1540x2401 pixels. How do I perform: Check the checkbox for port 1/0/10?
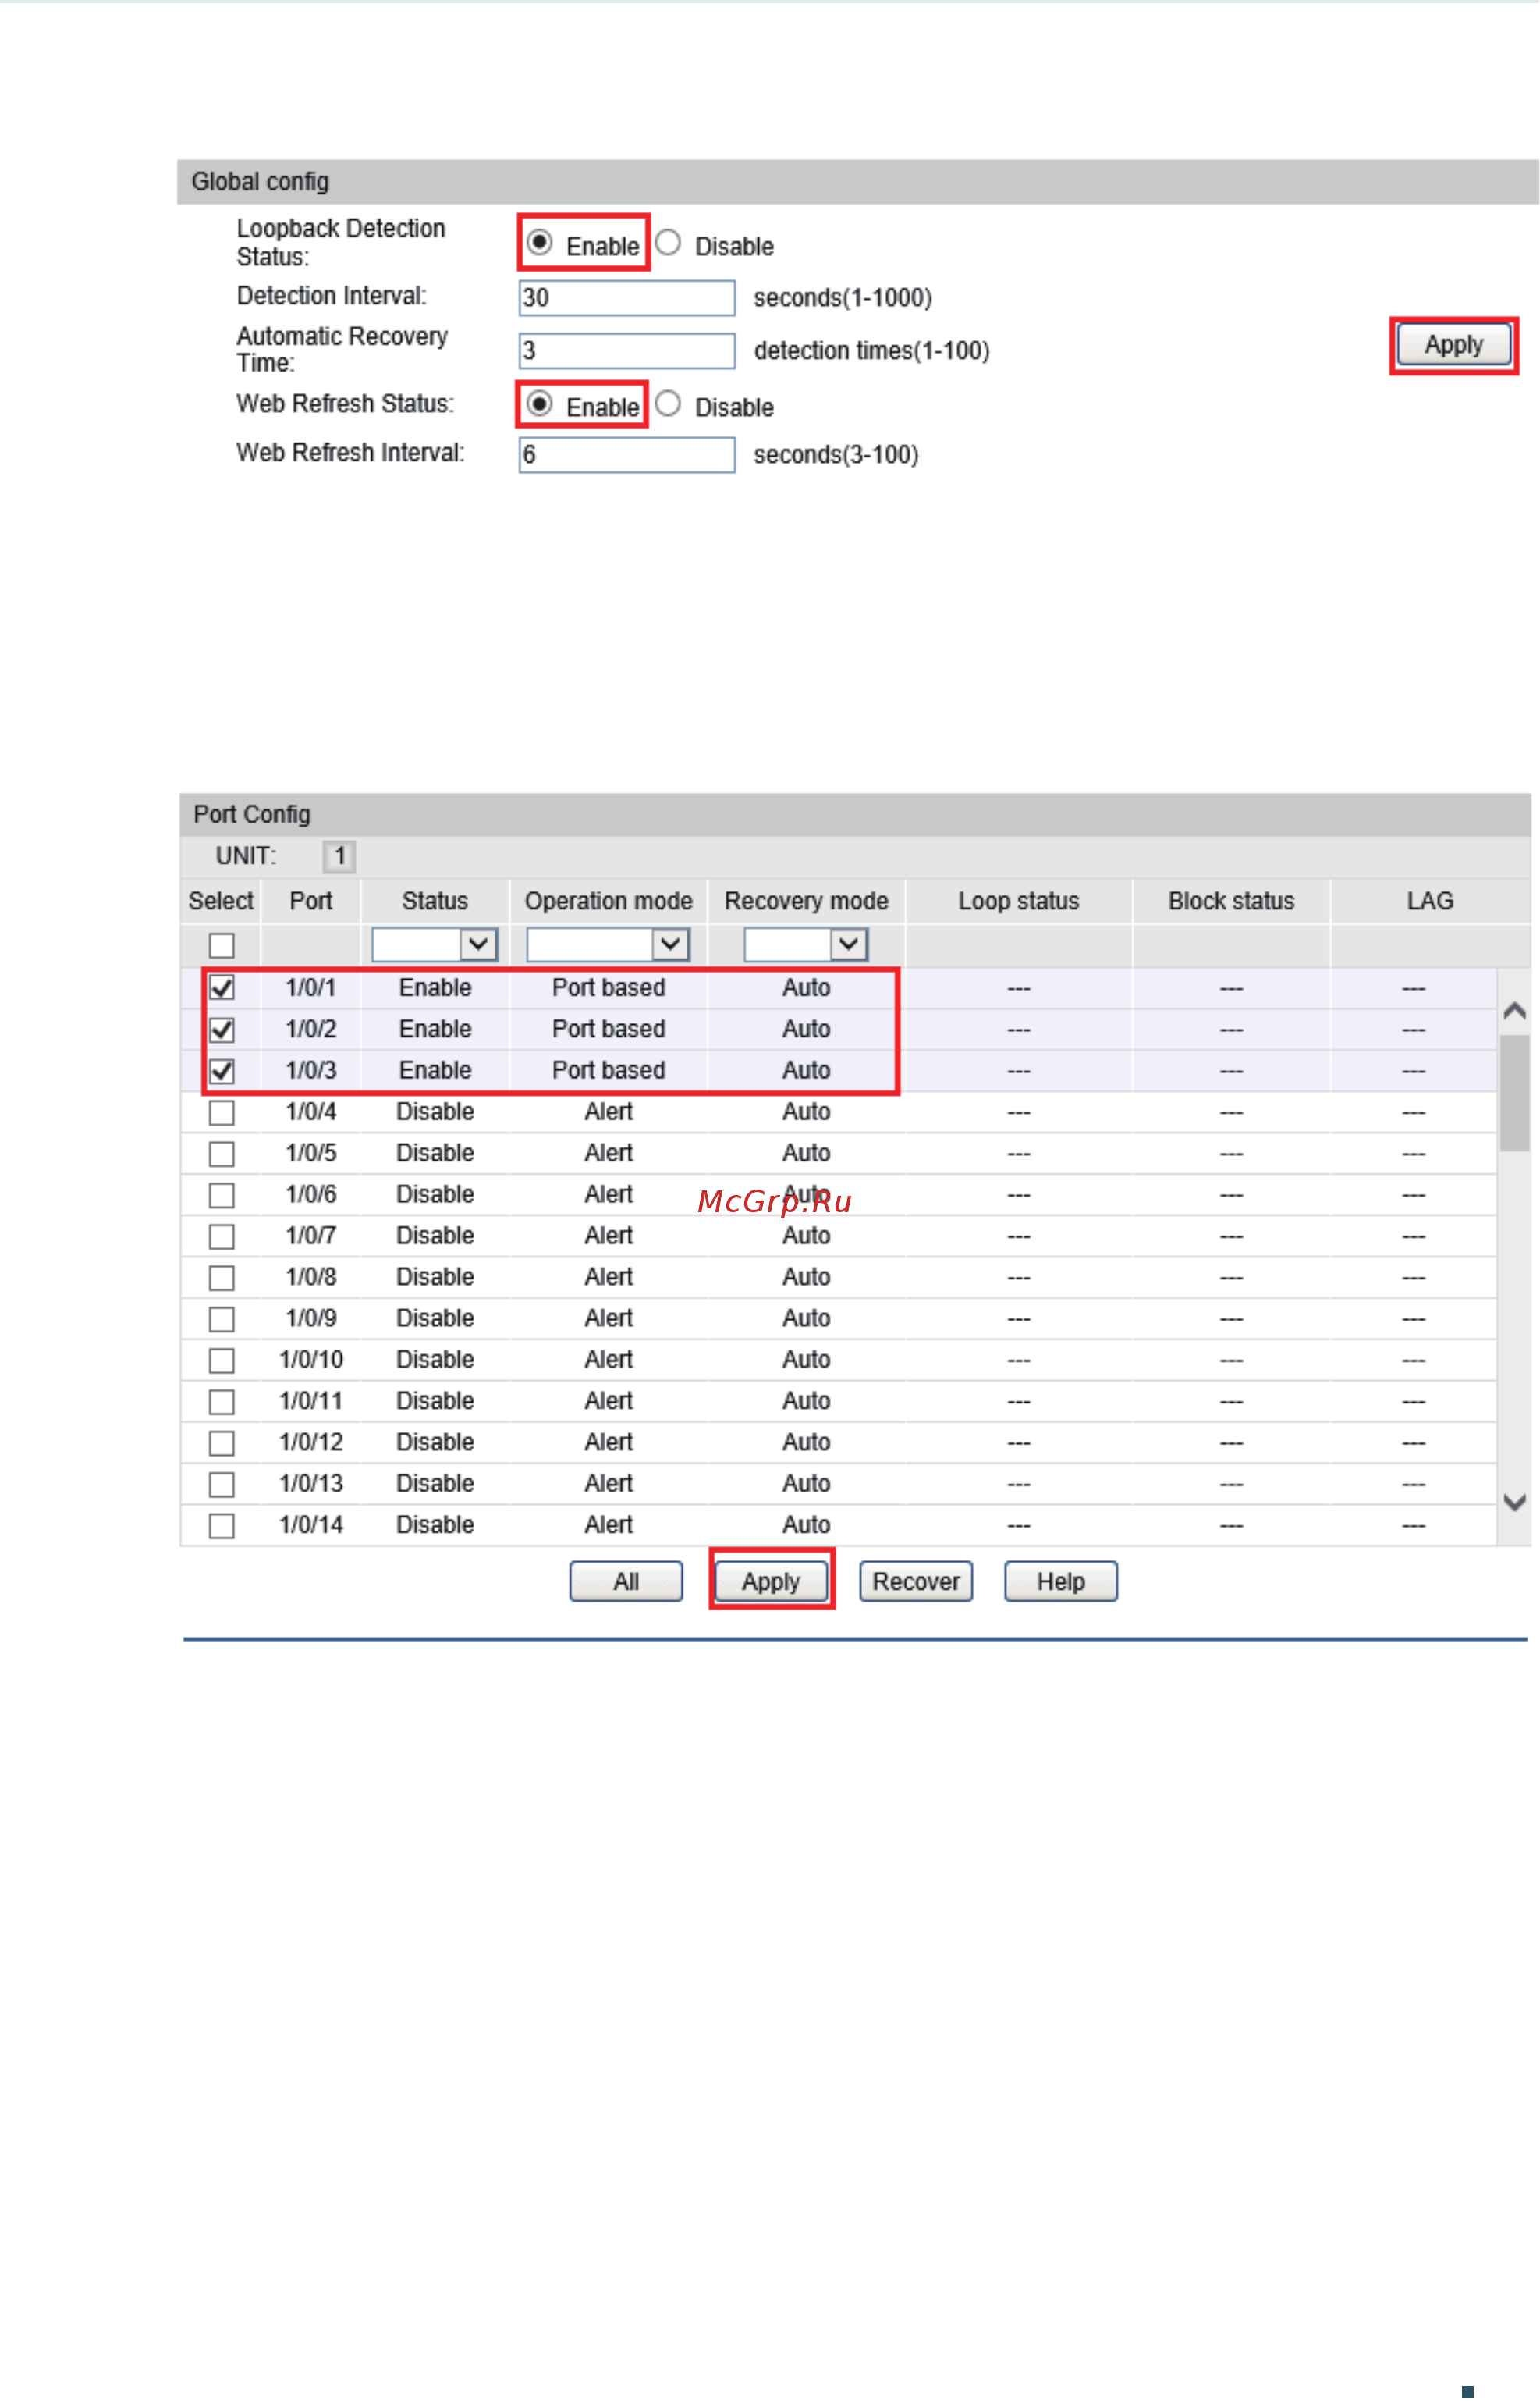tap(222, 1361)
